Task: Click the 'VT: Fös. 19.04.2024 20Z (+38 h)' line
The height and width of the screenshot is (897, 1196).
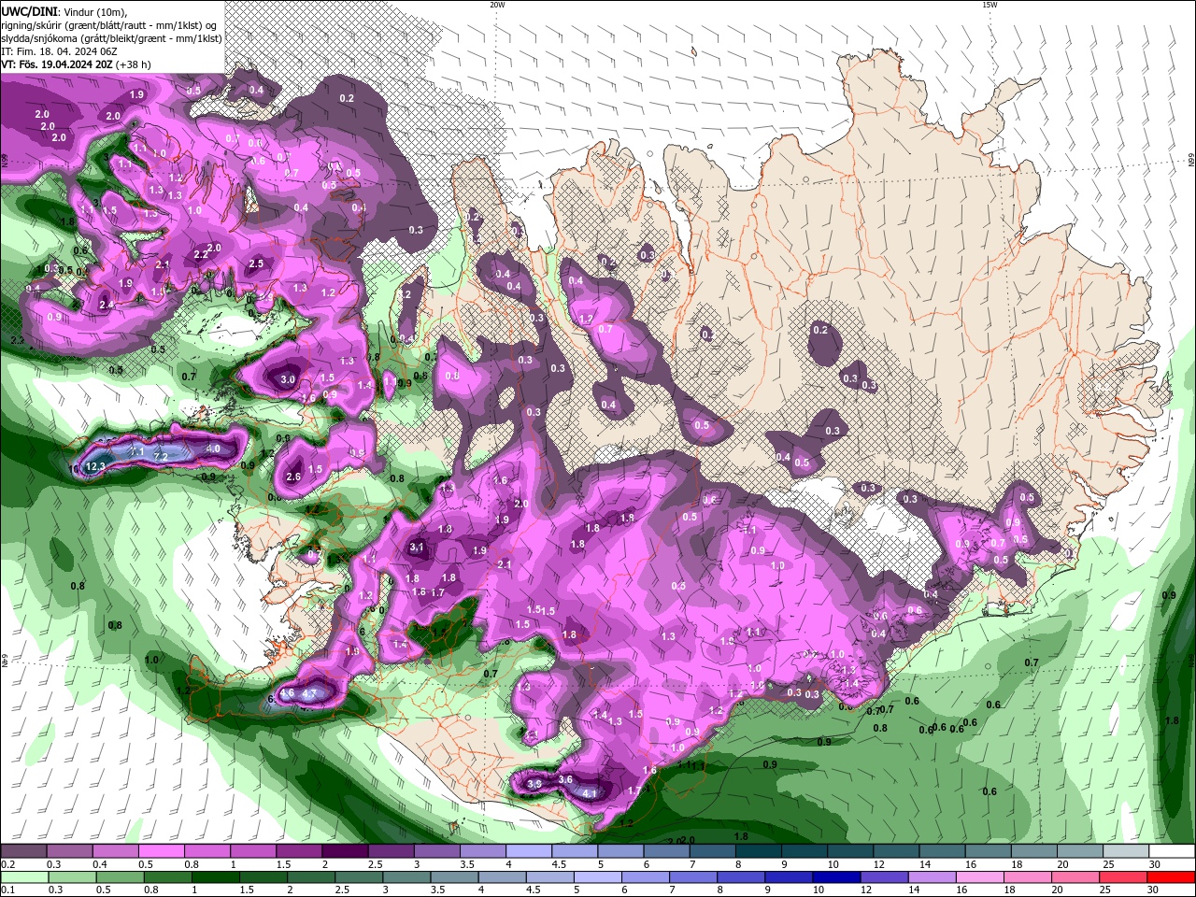Action: (76, 64)
